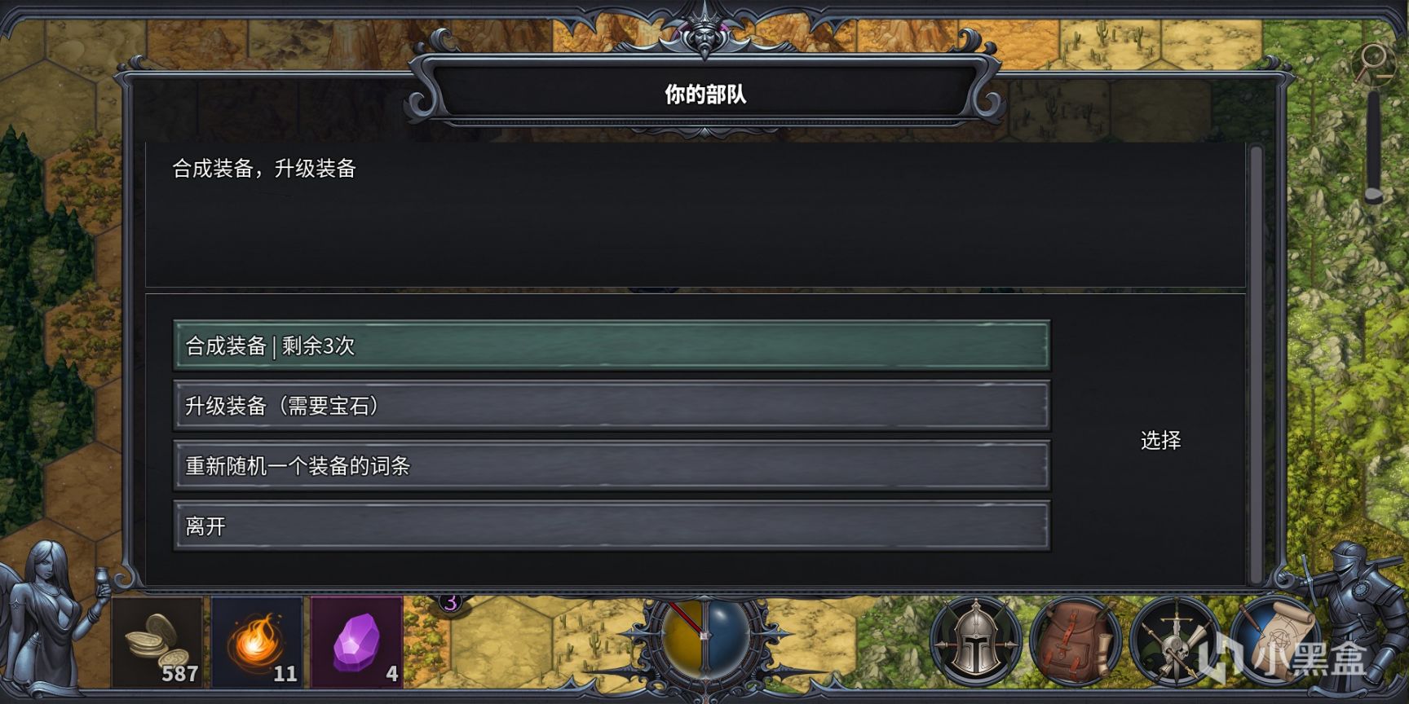Click the 选择 confirm button
Screen dimensions: 1409x704
[1160, 441]
